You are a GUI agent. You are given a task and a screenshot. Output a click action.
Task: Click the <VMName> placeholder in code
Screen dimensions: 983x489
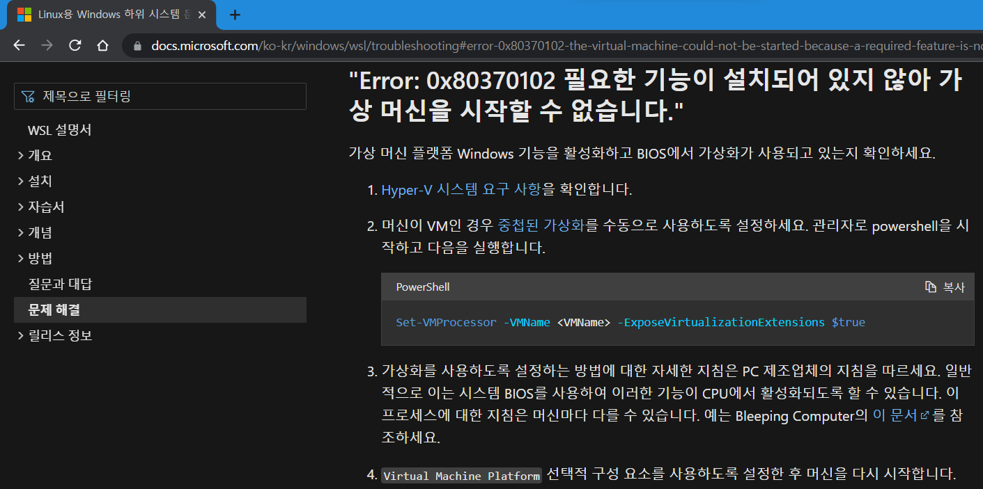584,323
